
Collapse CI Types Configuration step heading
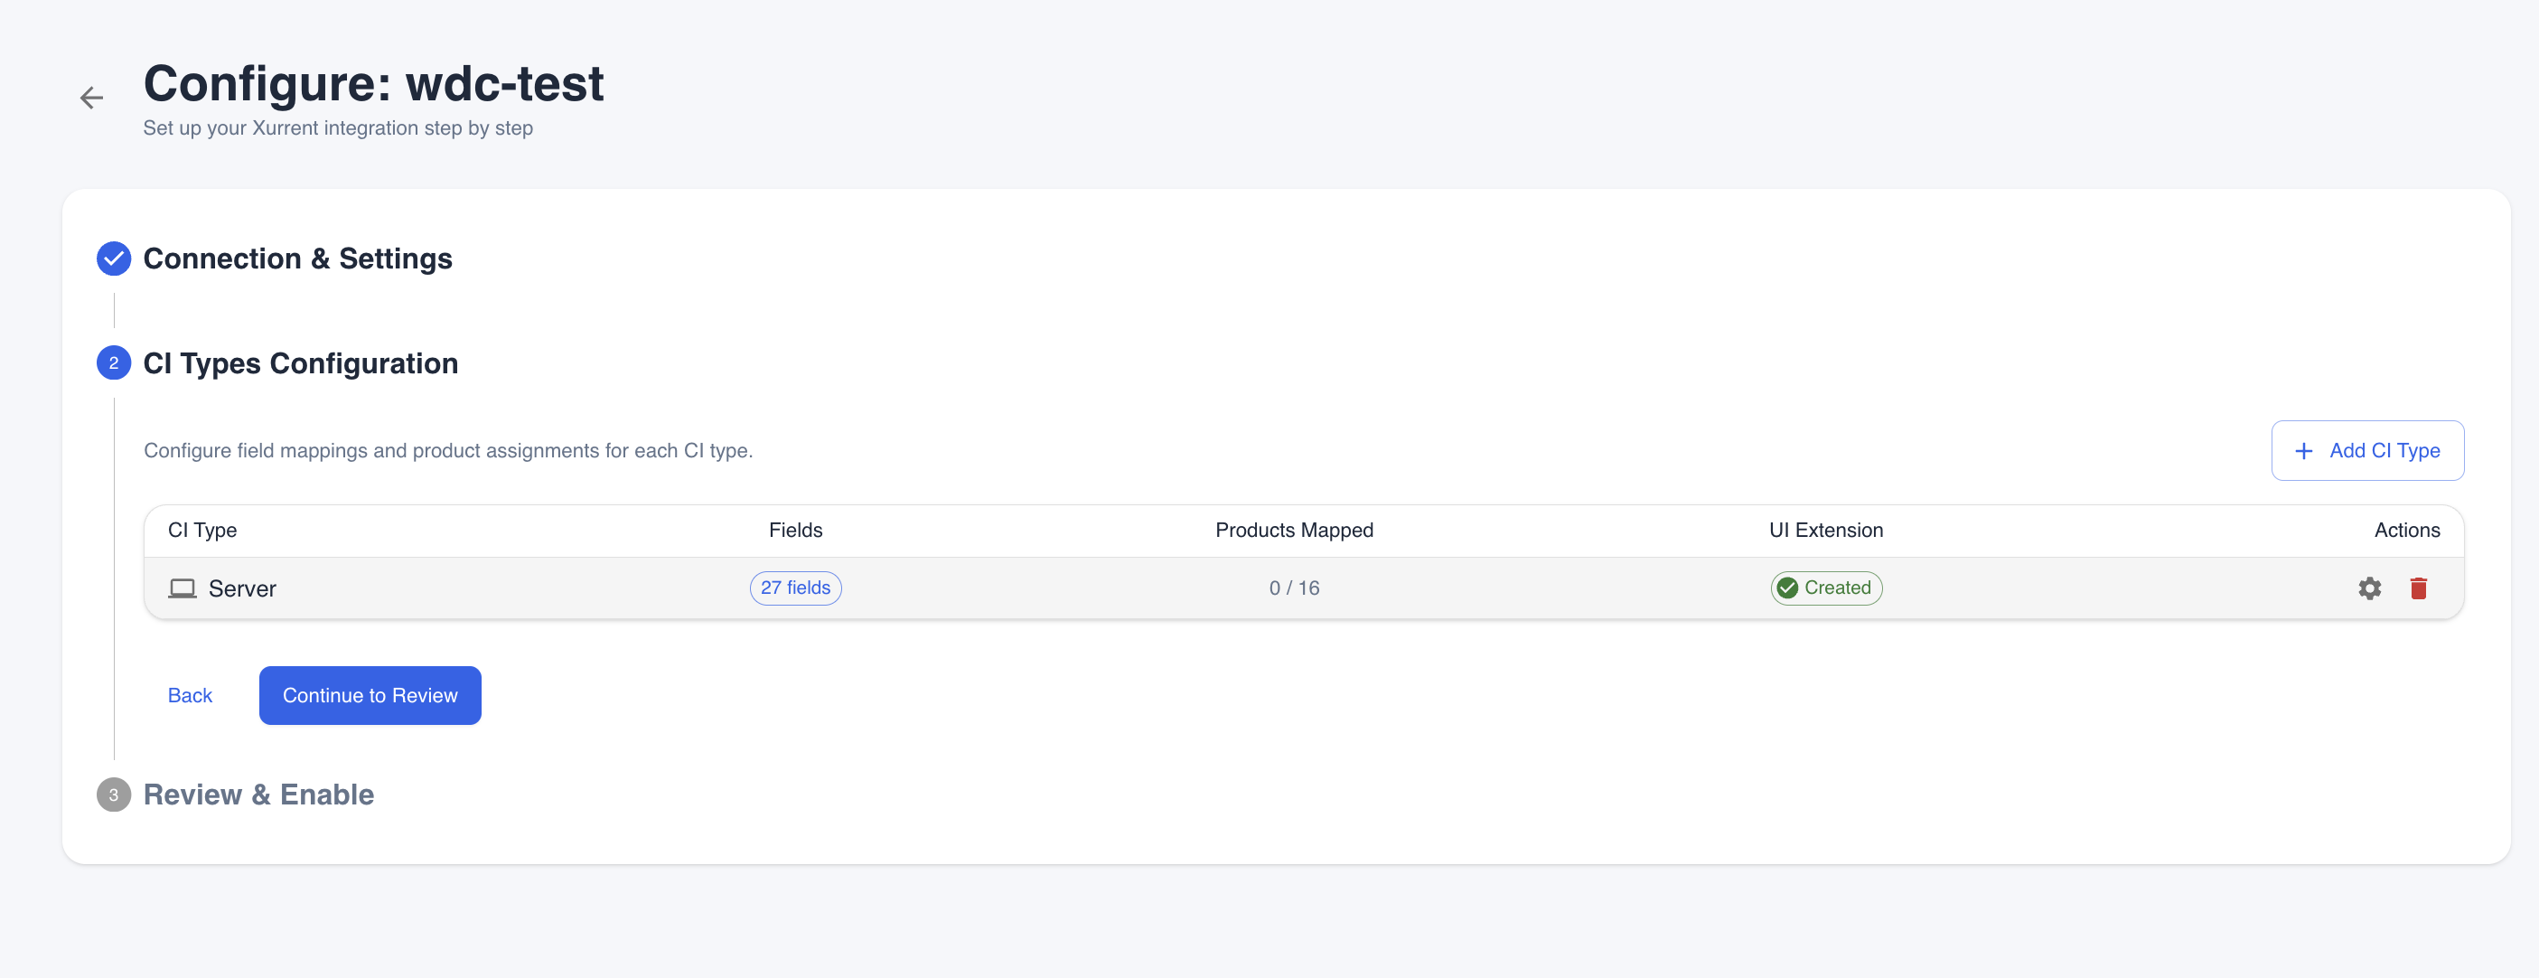[x=300, y=362]
